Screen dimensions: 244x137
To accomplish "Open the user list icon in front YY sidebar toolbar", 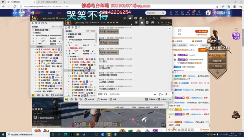I will [66, 27].
